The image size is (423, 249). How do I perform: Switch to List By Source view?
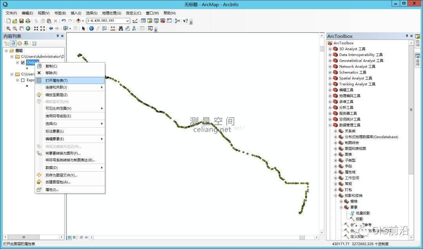(x=13, y=43)
